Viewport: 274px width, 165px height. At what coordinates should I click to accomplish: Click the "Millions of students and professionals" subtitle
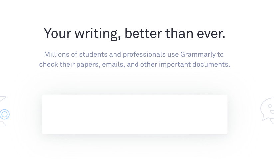135,59
